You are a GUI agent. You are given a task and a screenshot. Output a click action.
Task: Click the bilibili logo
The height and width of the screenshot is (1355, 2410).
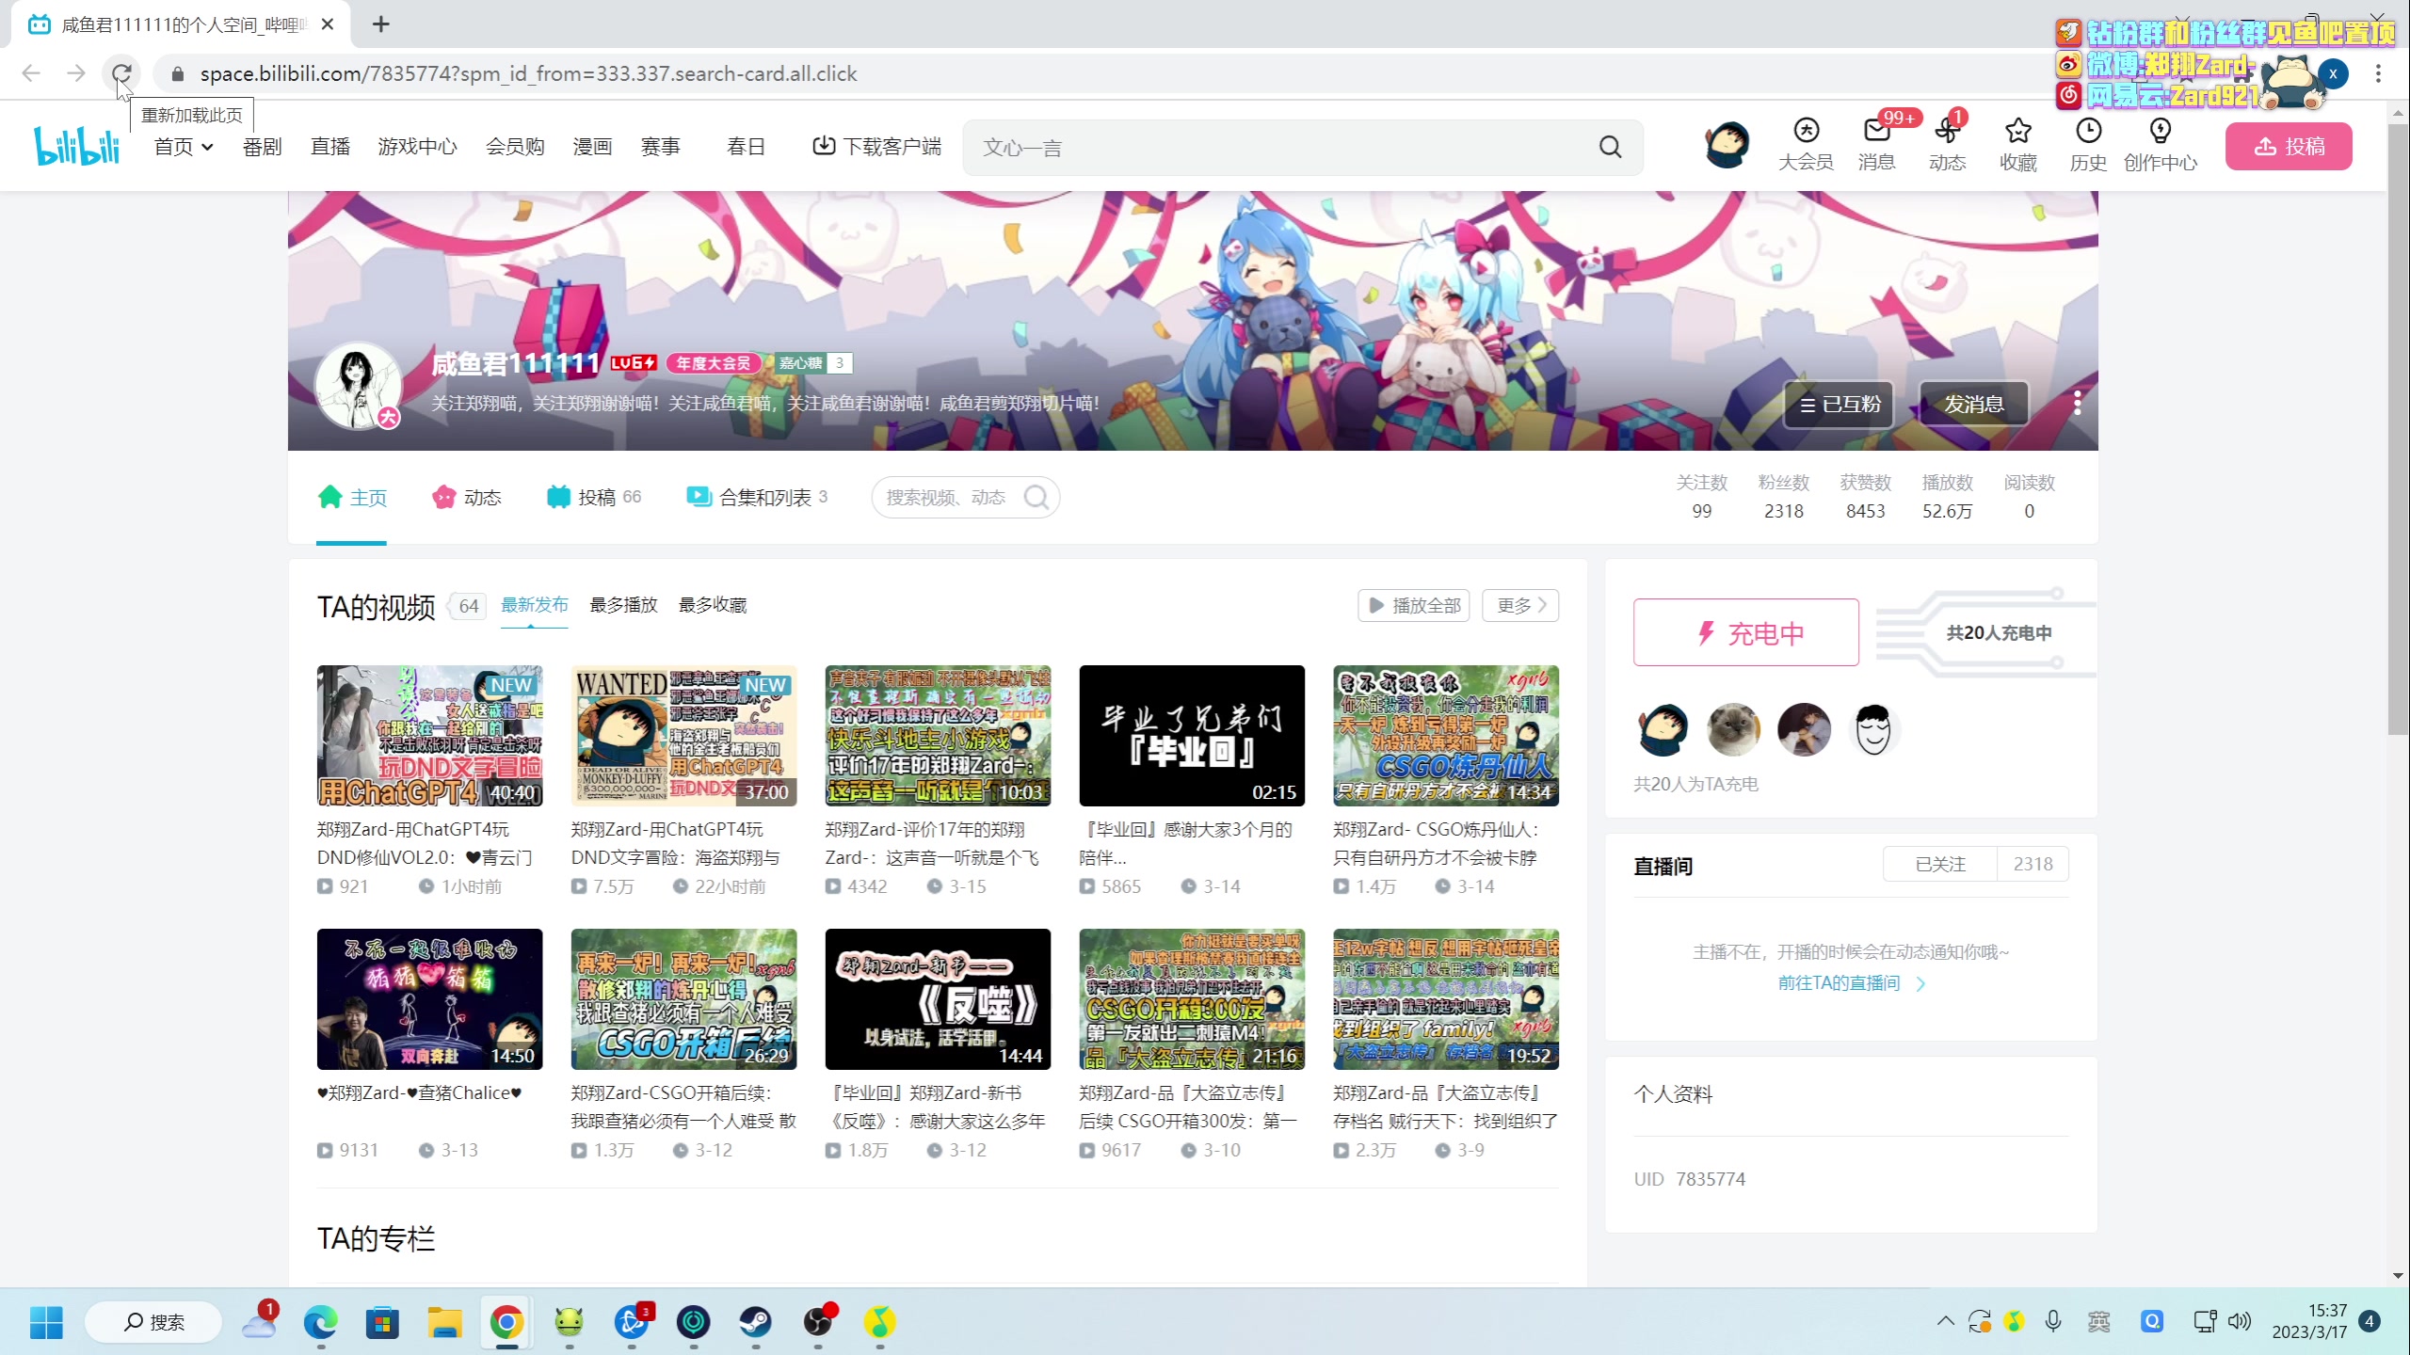click(77, 146)
